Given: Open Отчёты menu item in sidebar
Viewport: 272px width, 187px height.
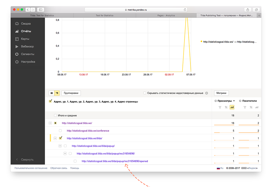Looking at the screenshot, I should [26, 31].
